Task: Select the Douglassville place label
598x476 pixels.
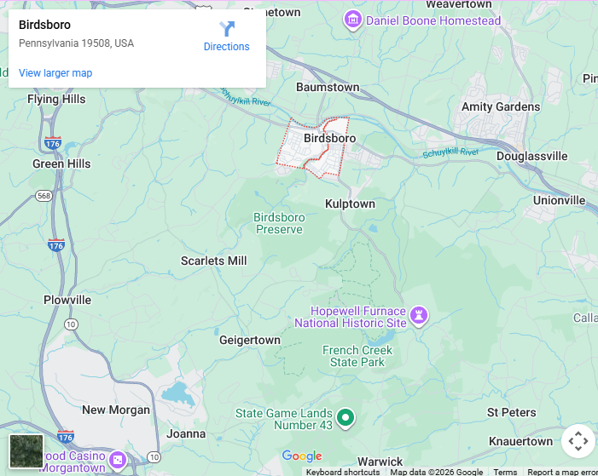Action: [532, 156]
